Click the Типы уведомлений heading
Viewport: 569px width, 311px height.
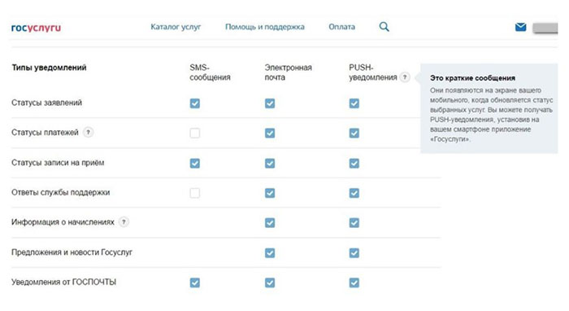pos(49,68)
